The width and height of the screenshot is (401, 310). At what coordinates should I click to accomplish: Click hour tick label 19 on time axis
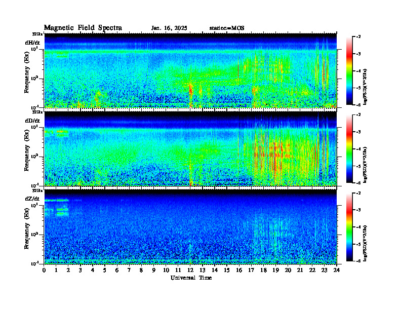pos(275,270)
